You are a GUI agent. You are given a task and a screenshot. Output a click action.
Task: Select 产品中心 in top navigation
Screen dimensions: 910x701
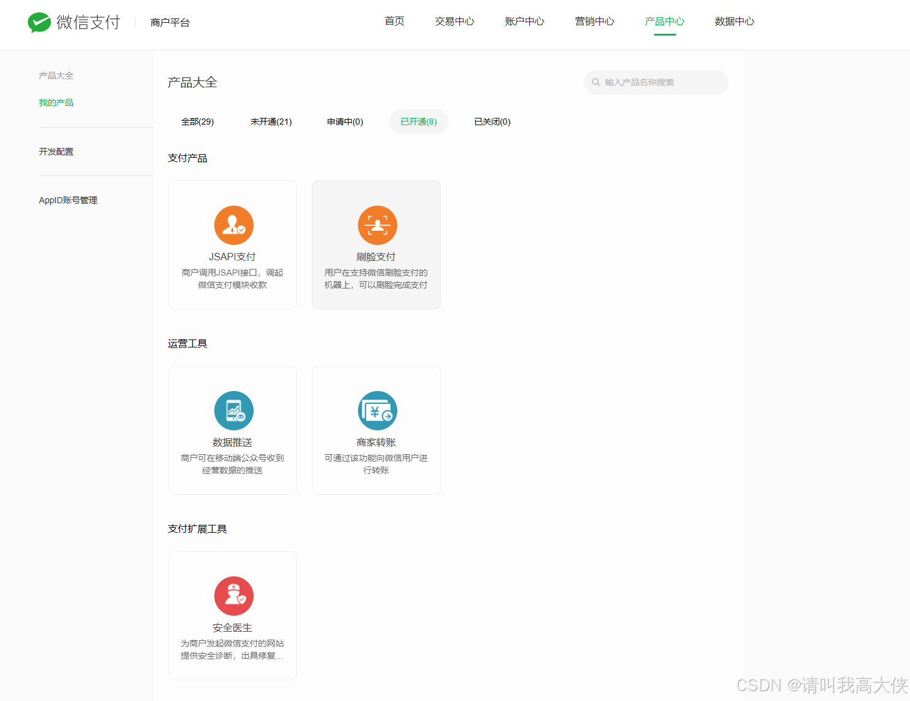664,21
